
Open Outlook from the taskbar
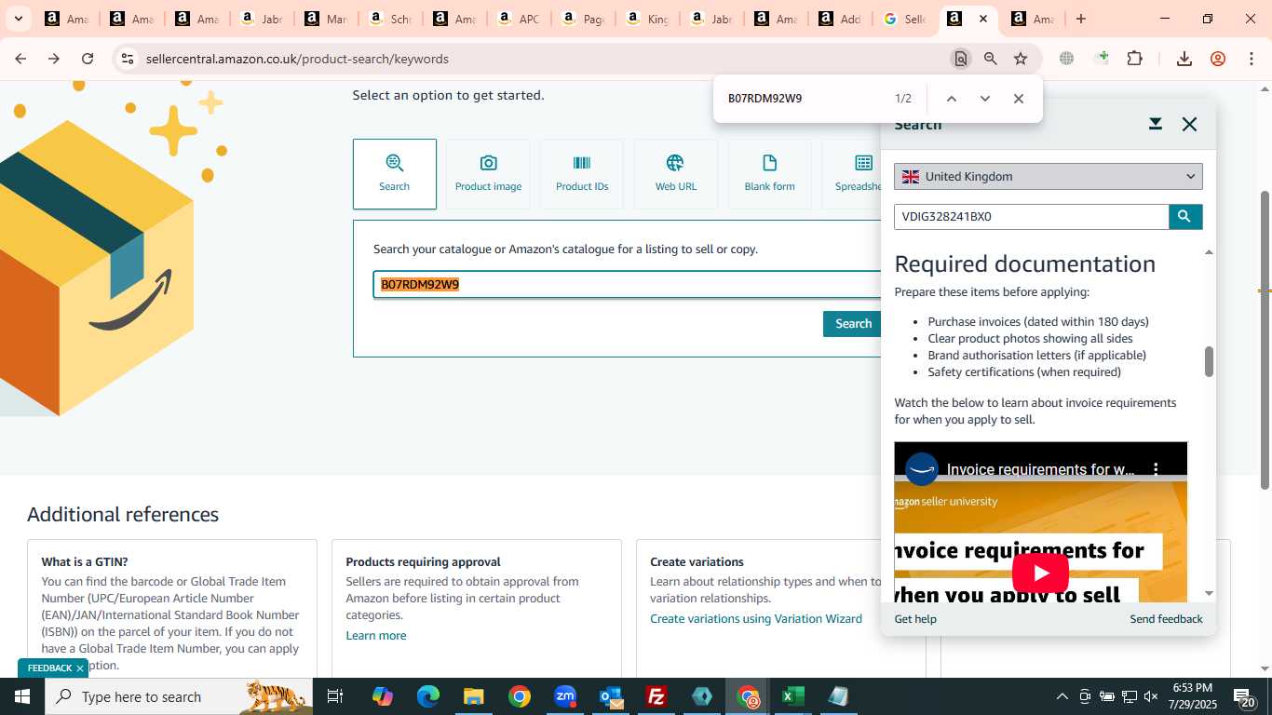click(x=611, y=696)
